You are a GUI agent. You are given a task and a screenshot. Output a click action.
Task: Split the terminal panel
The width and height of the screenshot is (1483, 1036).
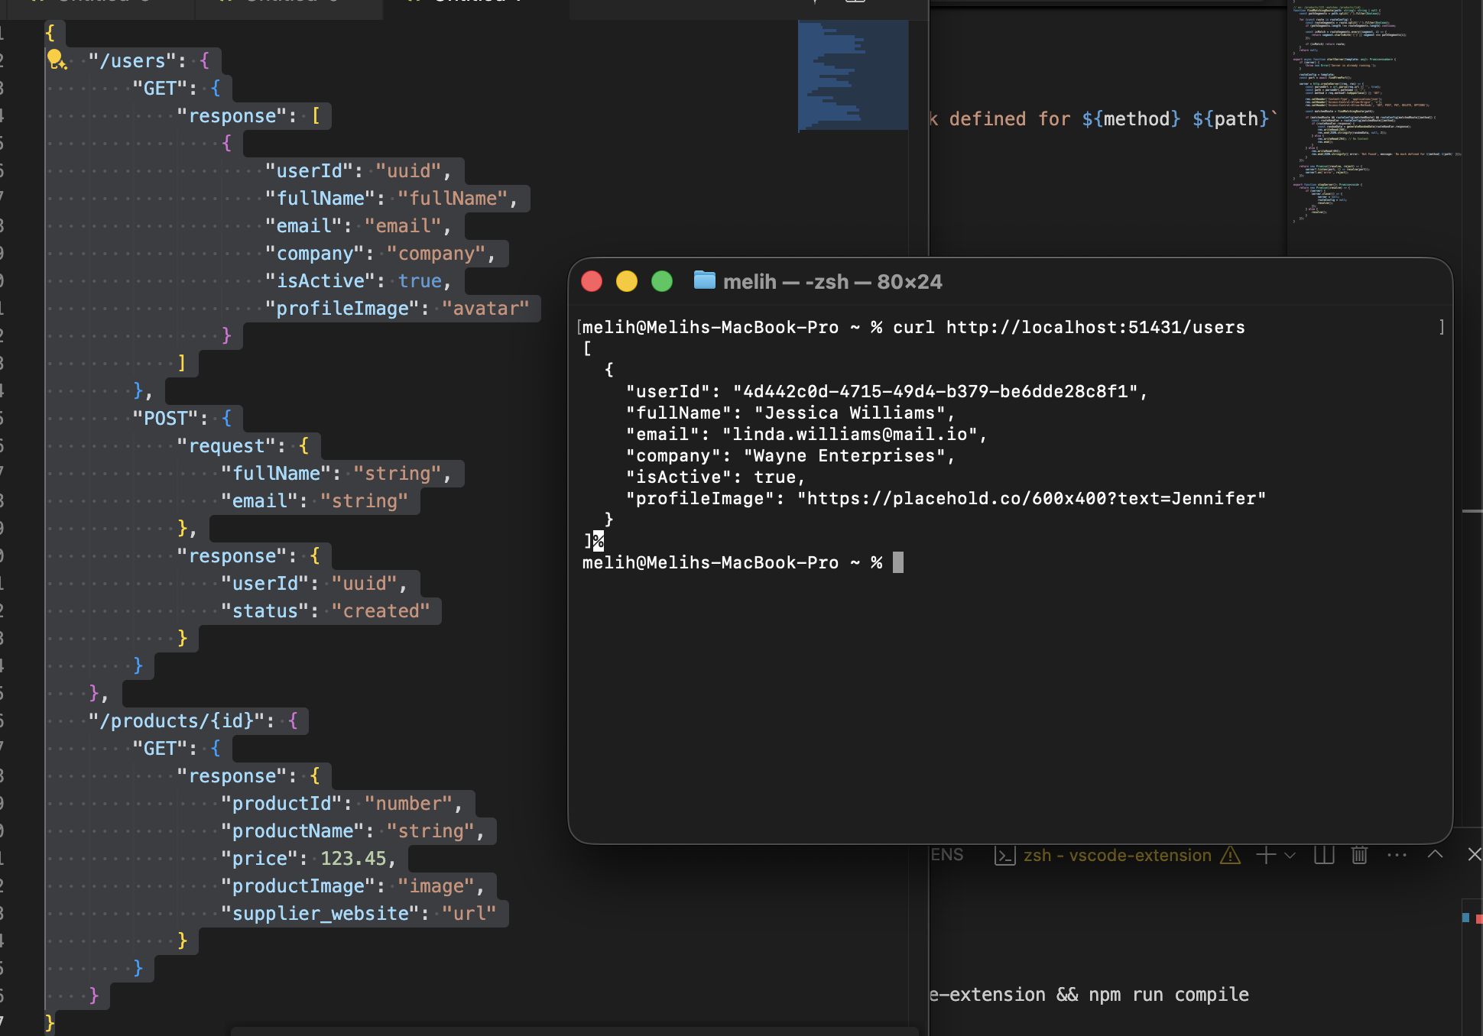(x=1324, y=855)
